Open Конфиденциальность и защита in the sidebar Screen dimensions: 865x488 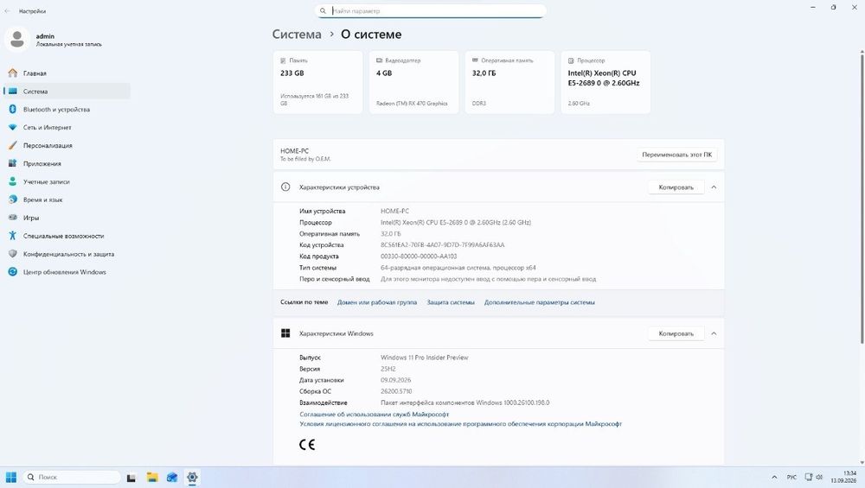point(67,254)
